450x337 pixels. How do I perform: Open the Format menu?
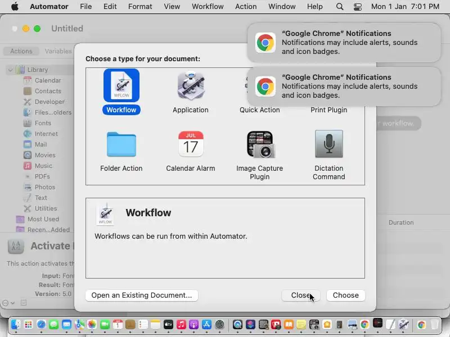[140, 6]
